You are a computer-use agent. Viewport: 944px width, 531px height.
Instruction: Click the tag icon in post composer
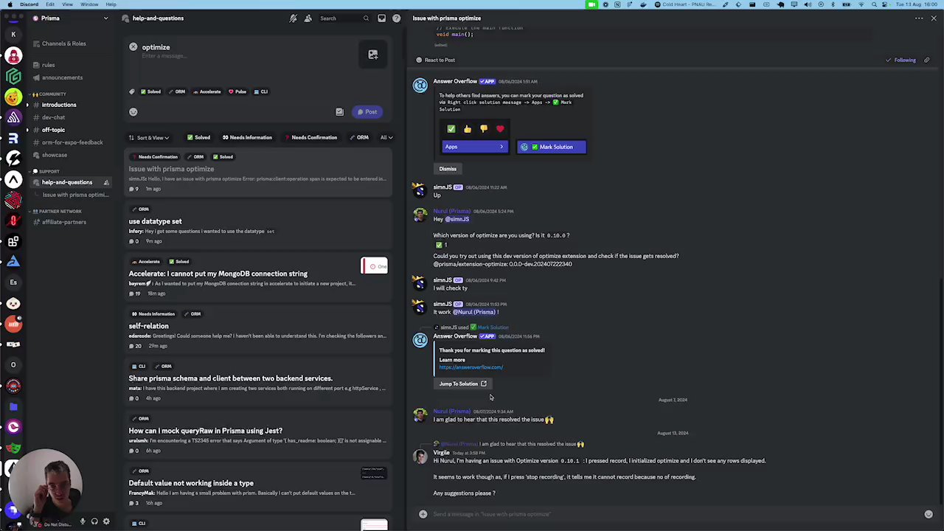coord(132,91)
